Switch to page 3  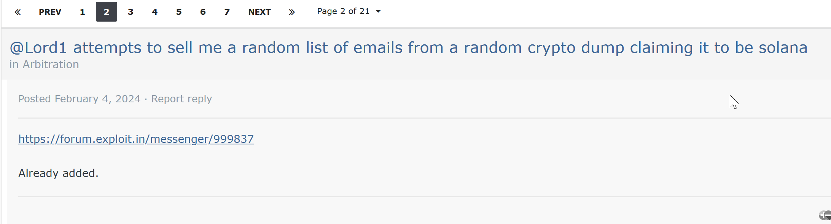131,12
